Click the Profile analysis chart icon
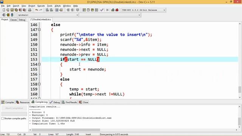 click(x=113, y=10)
